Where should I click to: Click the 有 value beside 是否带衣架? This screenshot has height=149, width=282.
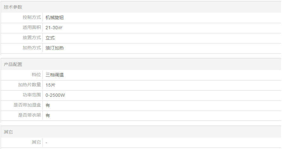tap(48, 116)
